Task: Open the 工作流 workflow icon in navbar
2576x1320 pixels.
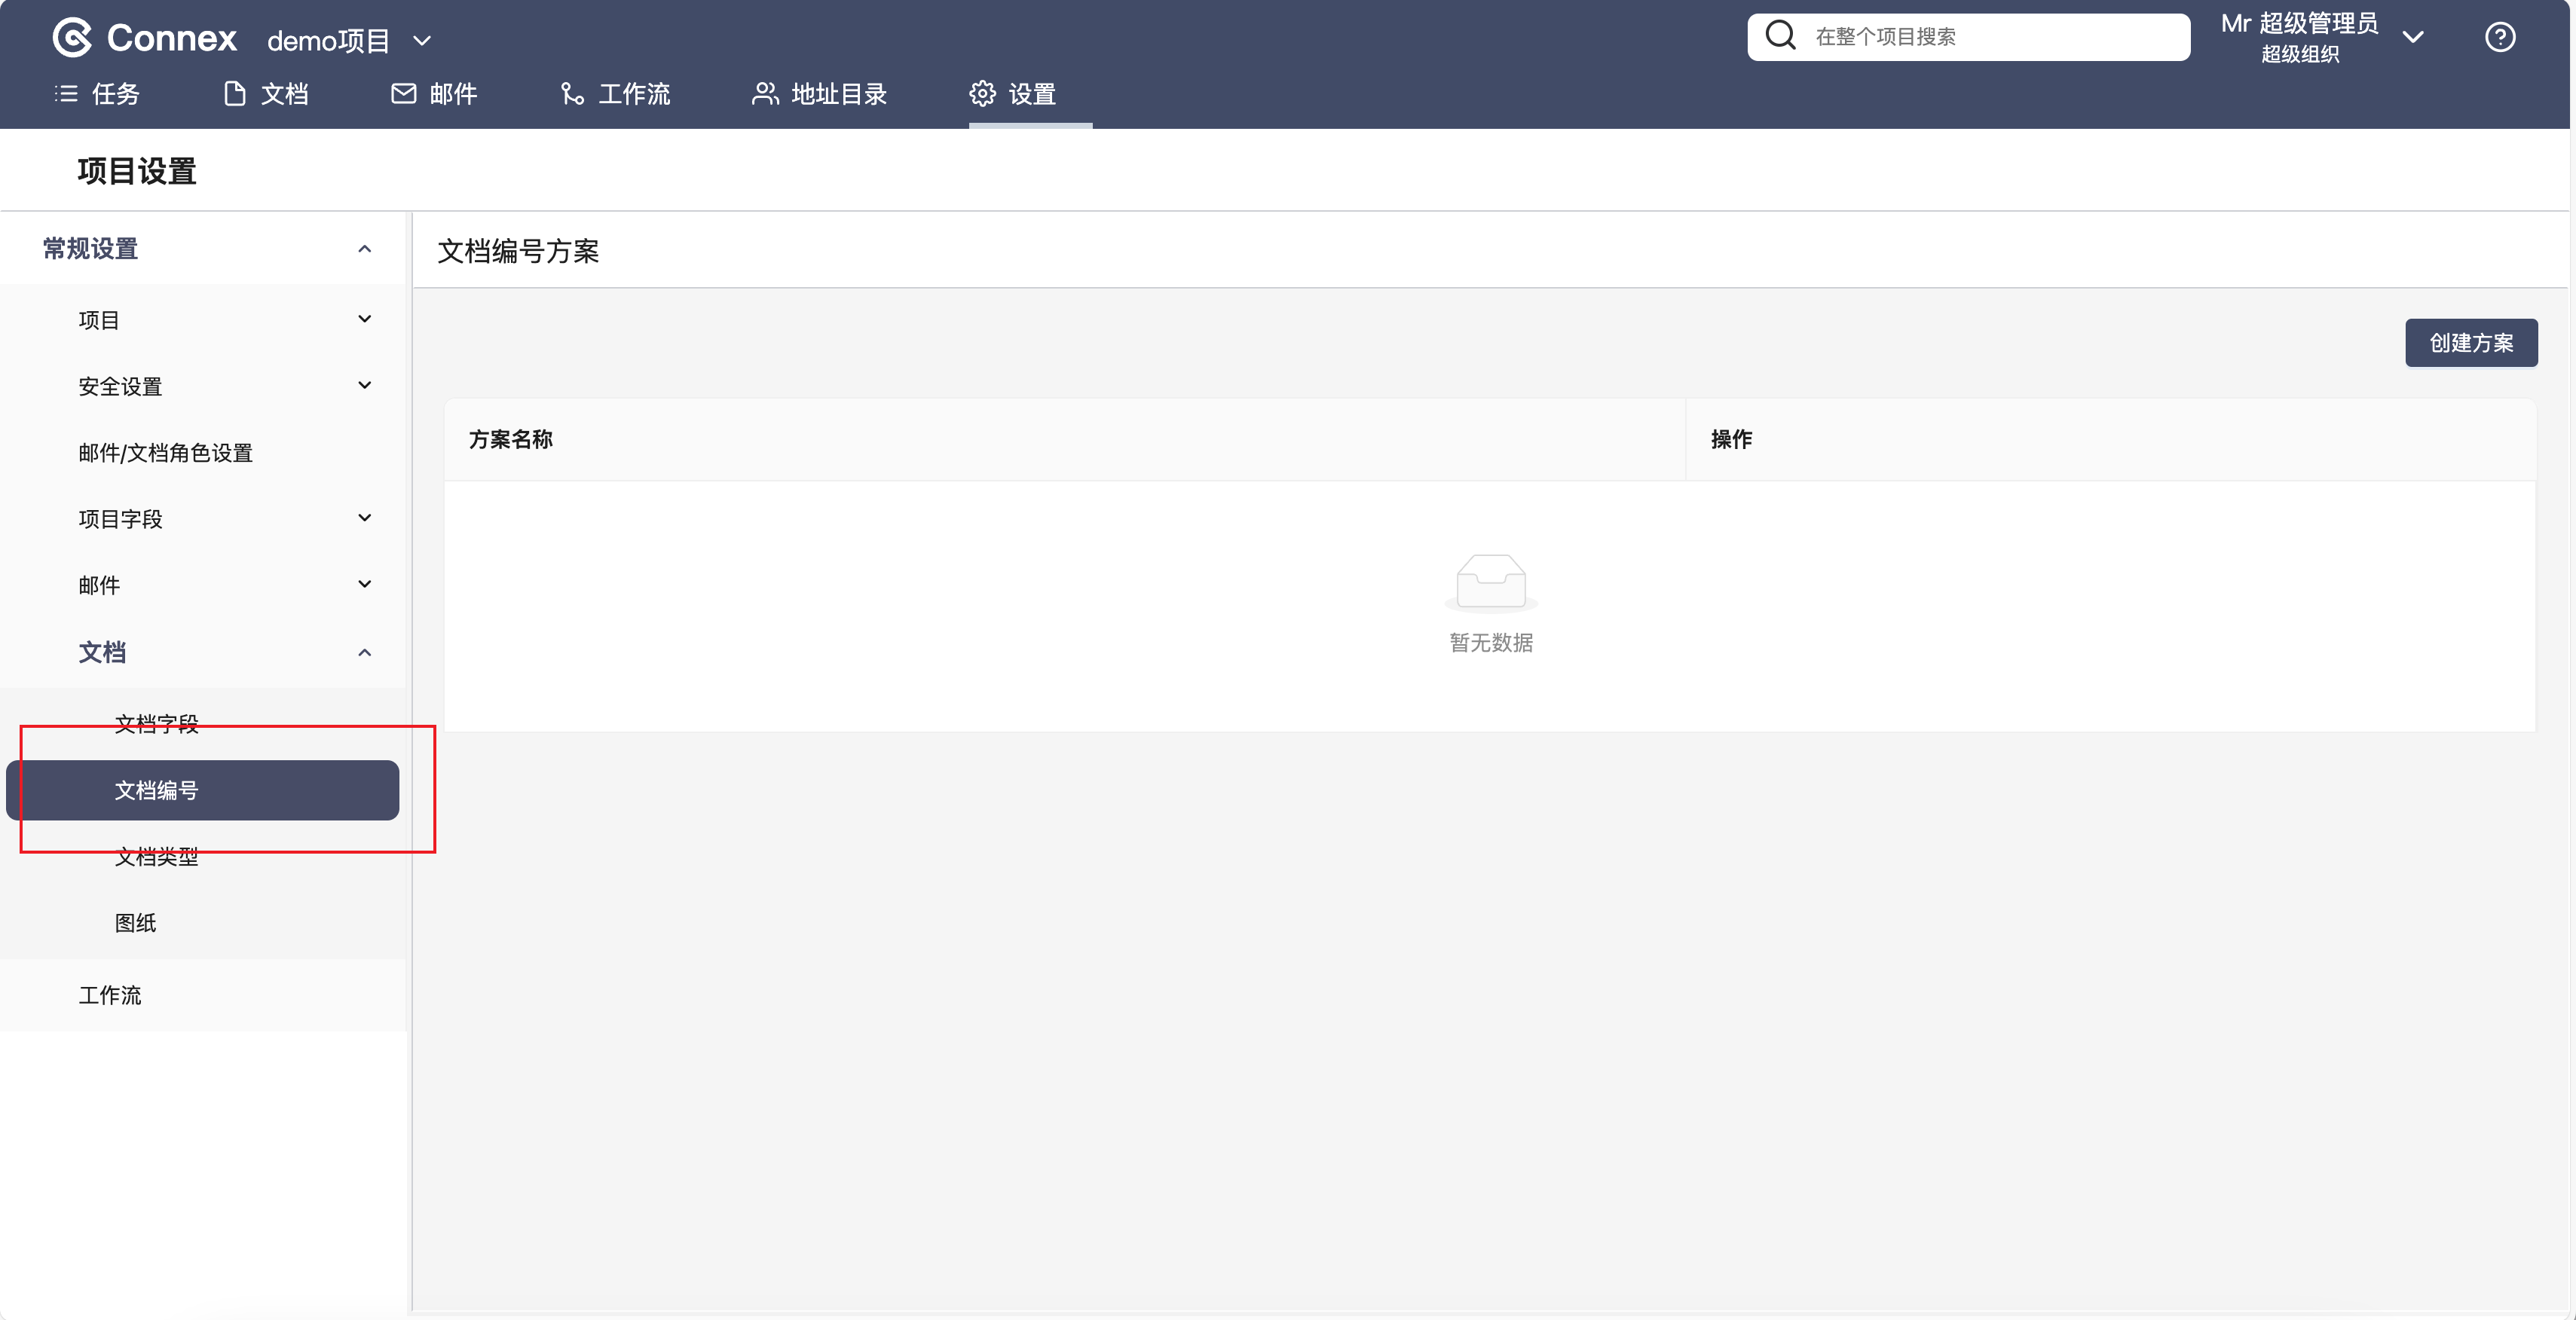Action: pyautogui.click(x=572, y=94)
